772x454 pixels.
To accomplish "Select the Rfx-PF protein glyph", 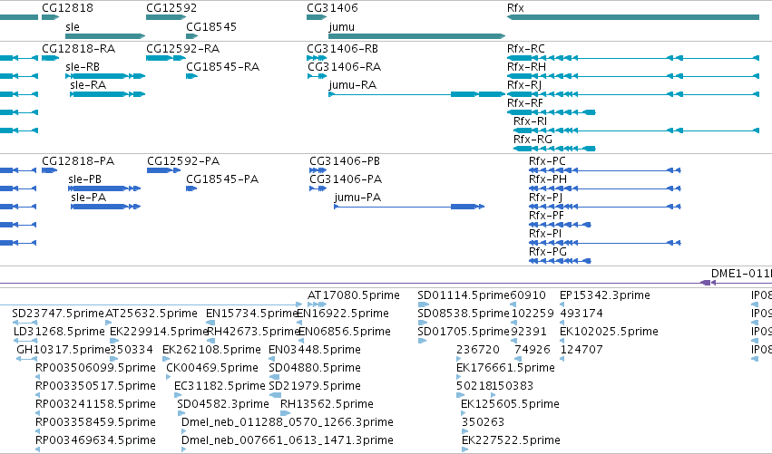I will (x=560, y=225).
